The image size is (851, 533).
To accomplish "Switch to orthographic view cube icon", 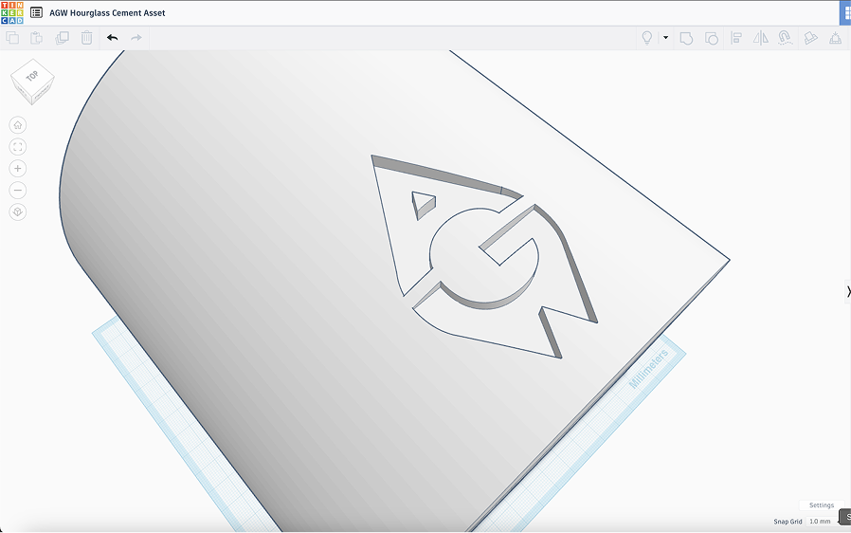I will (x=18, y=211).
